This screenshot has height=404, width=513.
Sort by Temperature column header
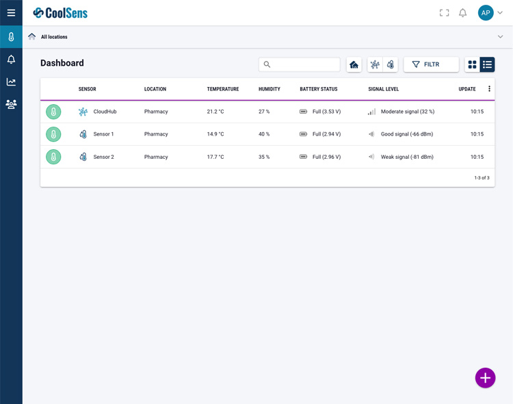(x=222, y=89)
